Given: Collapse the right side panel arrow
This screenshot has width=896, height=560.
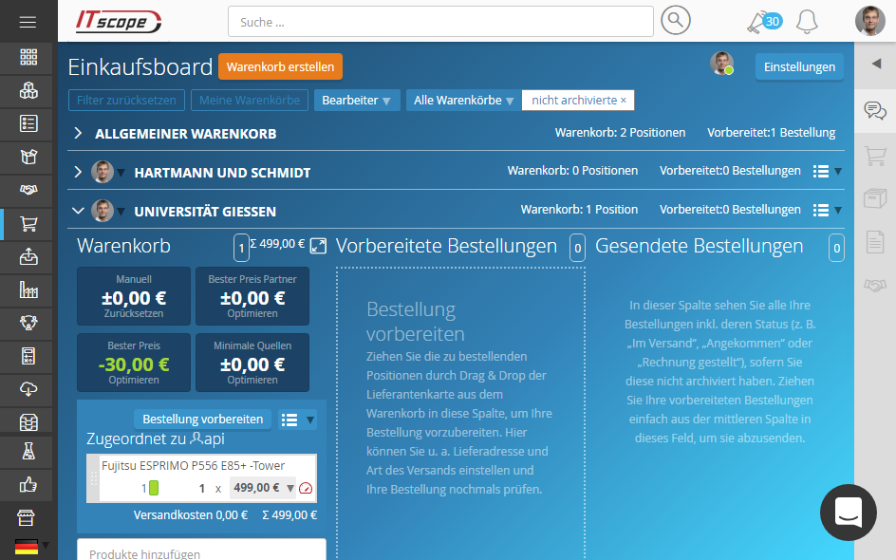Looking at the screenshot, I should pos(875,64).
